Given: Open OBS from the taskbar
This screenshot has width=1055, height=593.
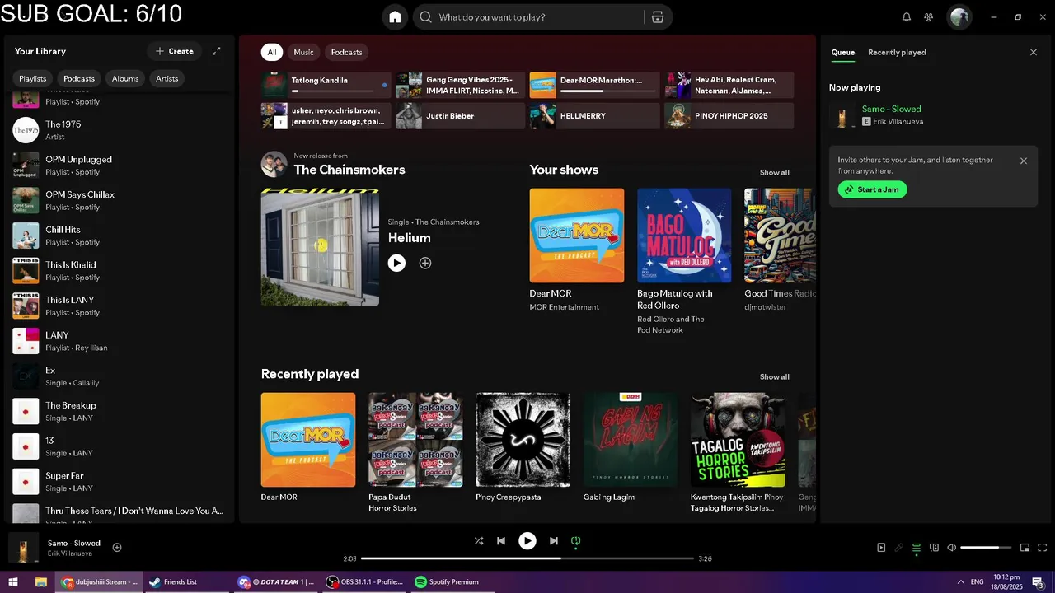Looking at the screenshot, I should (x=364, y=581).
